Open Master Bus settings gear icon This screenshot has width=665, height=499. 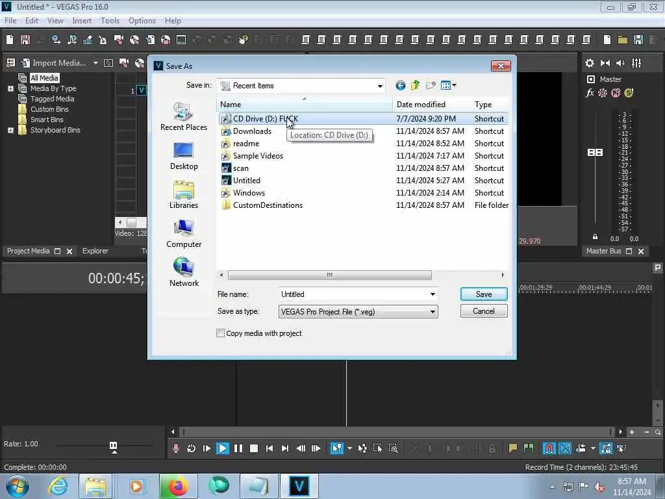pyautogui.click(x=590, y=63)
